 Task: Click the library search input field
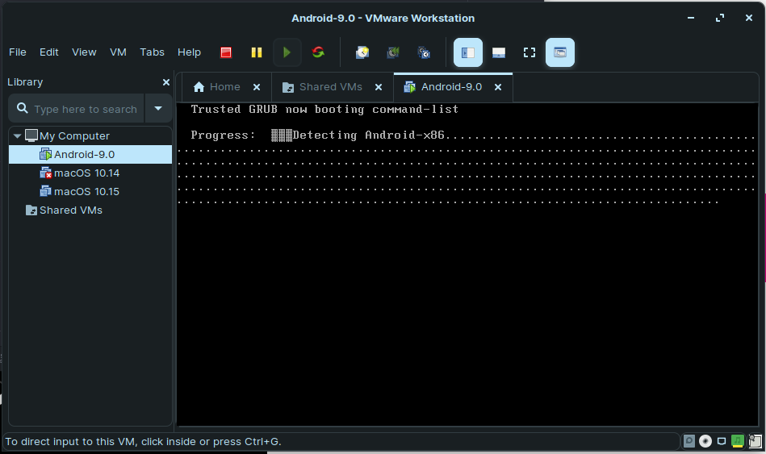point(85,109)
